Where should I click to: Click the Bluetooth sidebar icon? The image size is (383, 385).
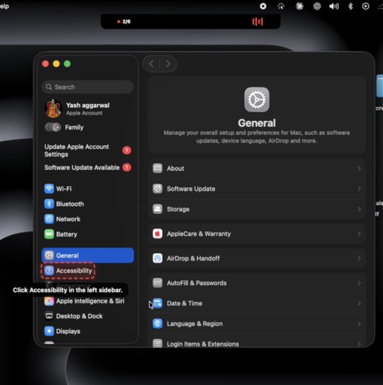(x=49, y=204)
